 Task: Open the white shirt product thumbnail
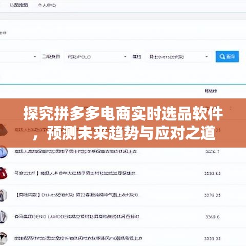[x=4, y=217]
